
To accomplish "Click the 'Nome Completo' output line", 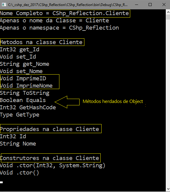I will pyautogui.click(x=64, y=13).
